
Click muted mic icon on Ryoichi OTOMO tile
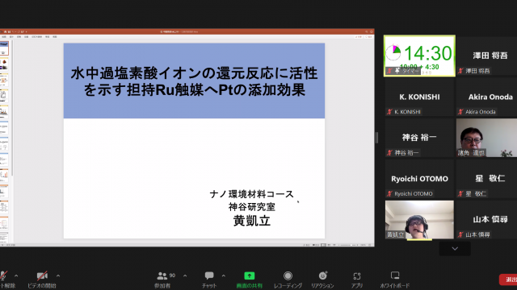(389, 193)
